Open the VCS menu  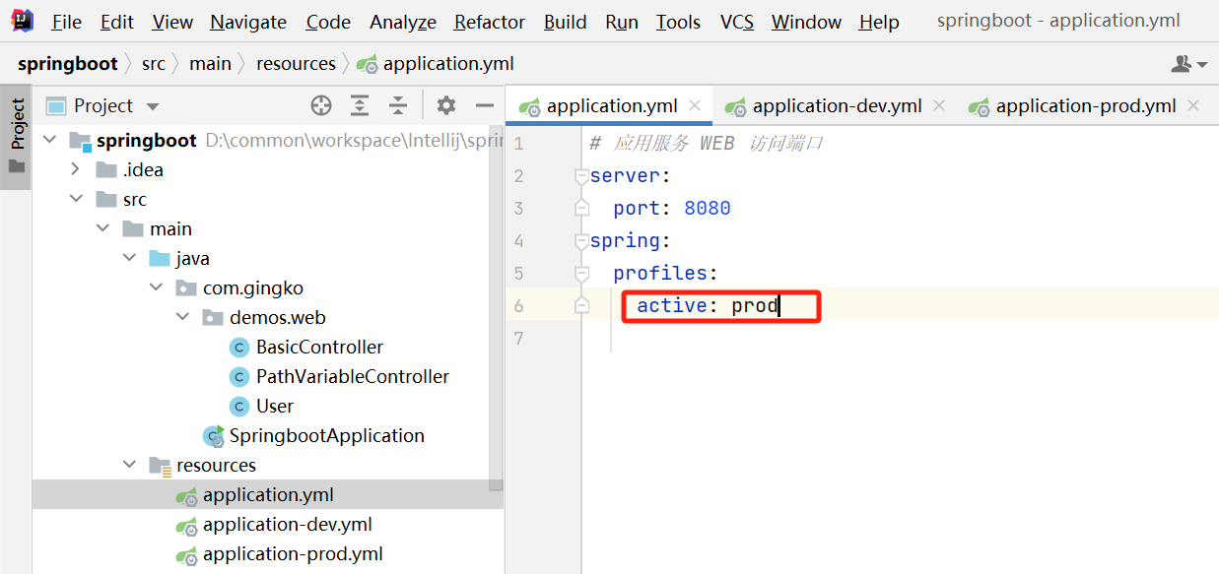[737, 22]
